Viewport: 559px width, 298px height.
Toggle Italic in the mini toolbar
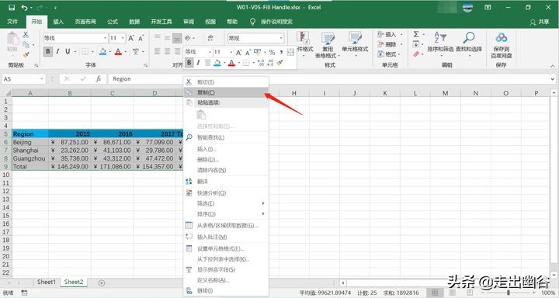198,63
